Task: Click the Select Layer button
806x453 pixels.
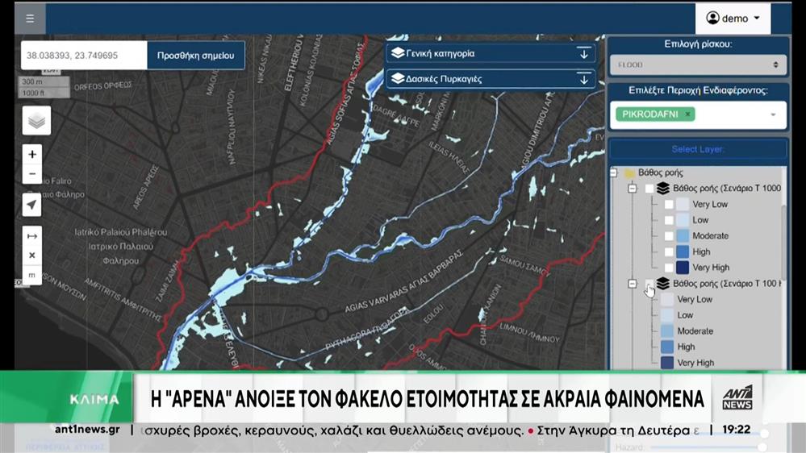Action: tap(697, 149)
